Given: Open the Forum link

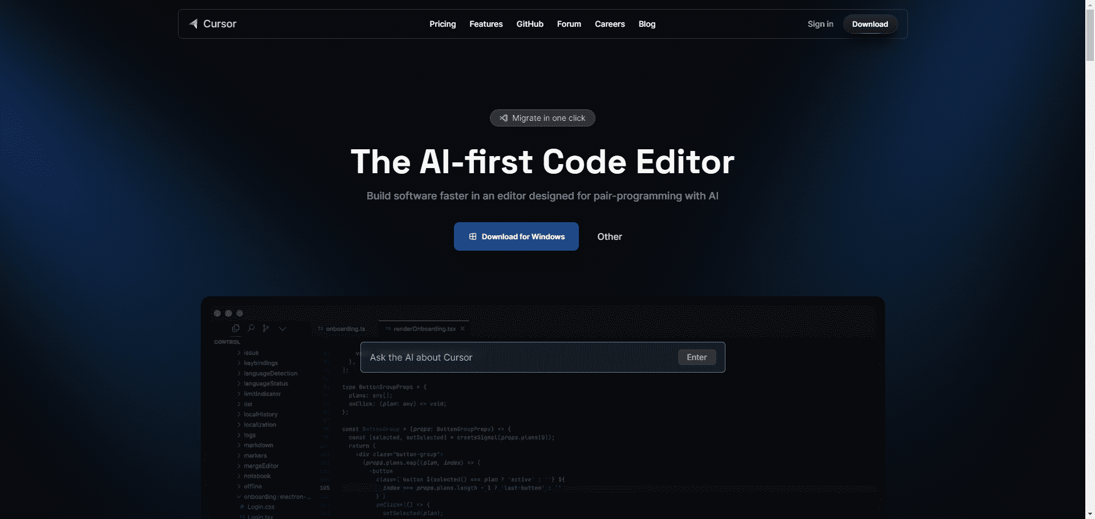Looking at the screenshot, I should (x=569, y=24).
